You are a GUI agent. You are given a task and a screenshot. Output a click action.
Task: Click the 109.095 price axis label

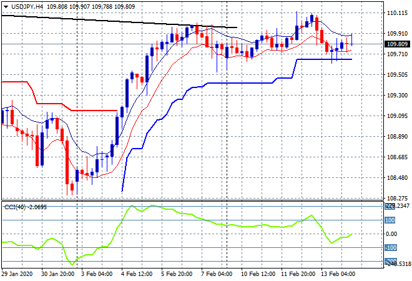[397, 116]
